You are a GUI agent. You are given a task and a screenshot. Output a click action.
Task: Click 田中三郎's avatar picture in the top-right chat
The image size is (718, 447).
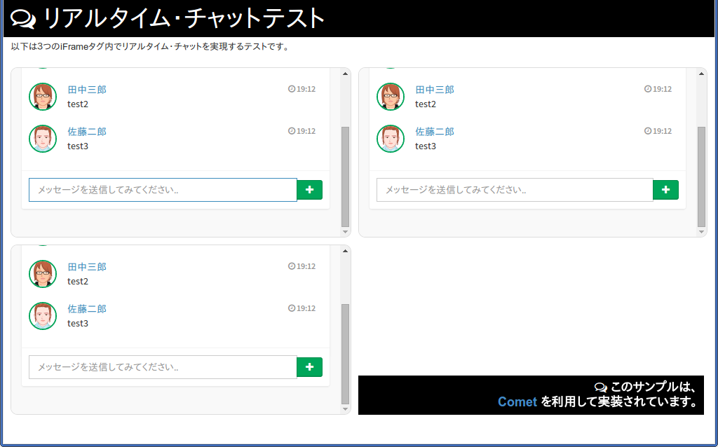point(391,96)
